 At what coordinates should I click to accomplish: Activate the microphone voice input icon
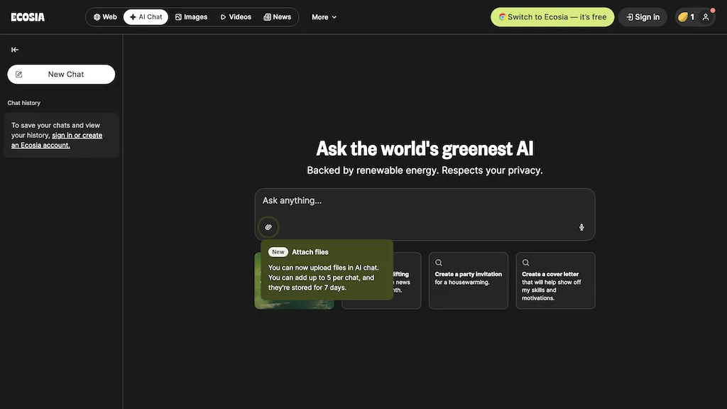click(581, 227)
